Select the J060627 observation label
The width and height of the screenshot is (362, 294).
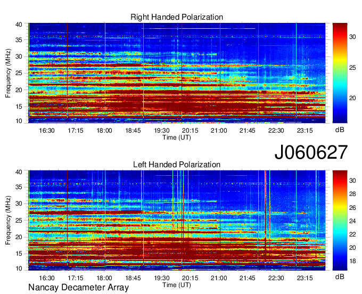click(x=311, y=152)
